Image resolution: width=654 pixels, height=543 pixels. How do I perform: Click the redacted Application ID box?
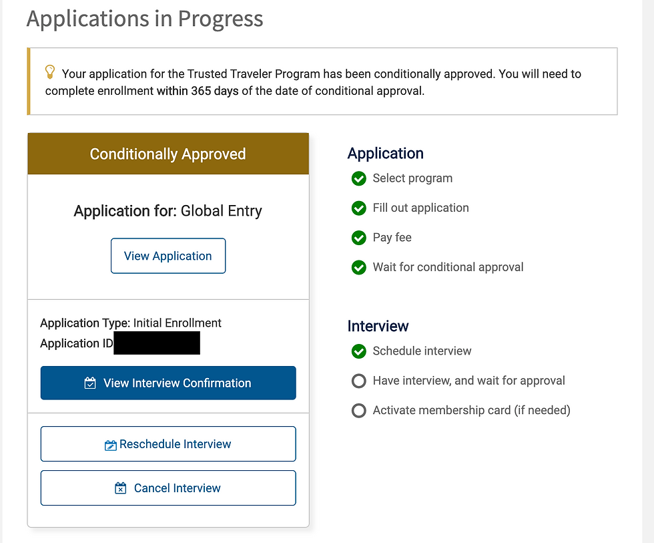[157, 343]
